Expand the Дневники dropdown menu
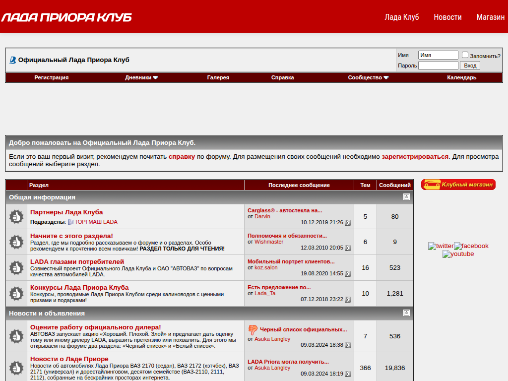 pos(141,77)
